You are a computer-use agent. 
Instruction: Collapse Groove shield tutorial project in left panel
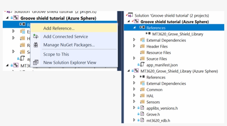(x=7, y=18)
